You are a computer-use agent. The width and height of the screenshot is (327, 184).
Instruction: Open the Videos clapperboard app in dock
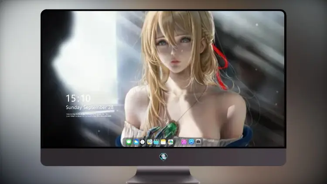(157, 142)
